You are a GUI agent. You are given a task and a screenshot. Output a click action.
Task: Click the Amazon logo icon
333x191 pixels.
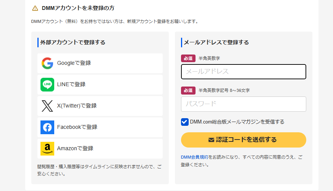(47, 149)
